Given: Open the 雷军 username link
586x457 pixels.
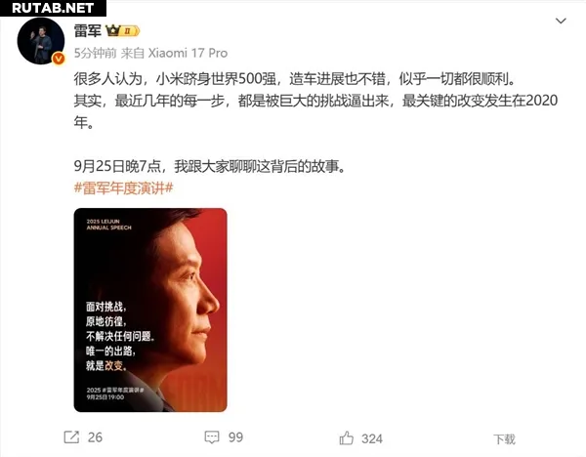Looking at the screenshot, I should pos(88,30).
